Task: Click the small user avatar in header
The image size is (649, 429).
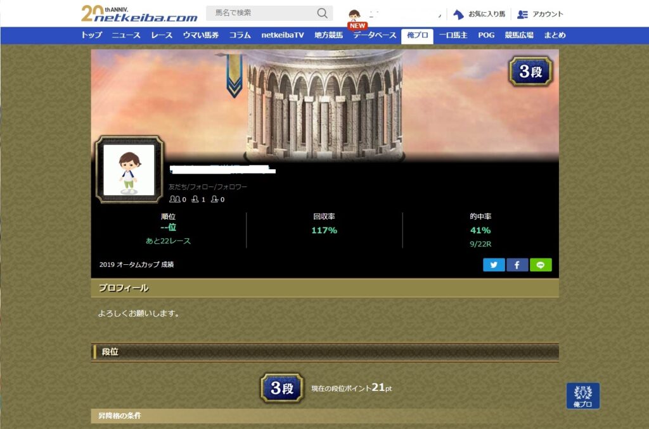Action: (x=354, y=15)
